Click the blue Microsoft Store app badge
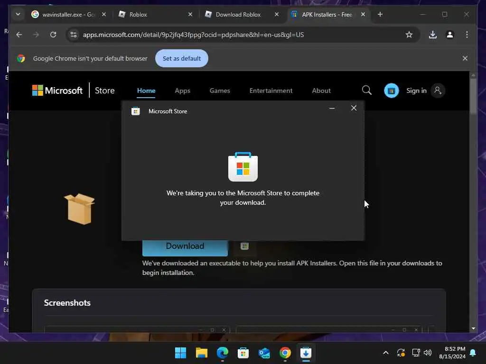This screenshot has height=364, width=486. click(x=391, y=91)
